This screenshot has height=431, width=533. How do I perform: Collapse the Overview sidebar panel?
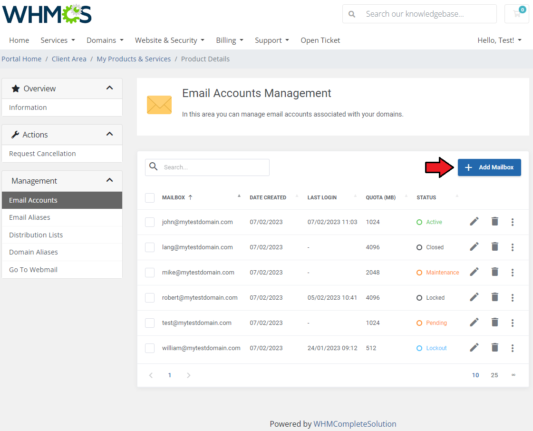click(109, 88)
